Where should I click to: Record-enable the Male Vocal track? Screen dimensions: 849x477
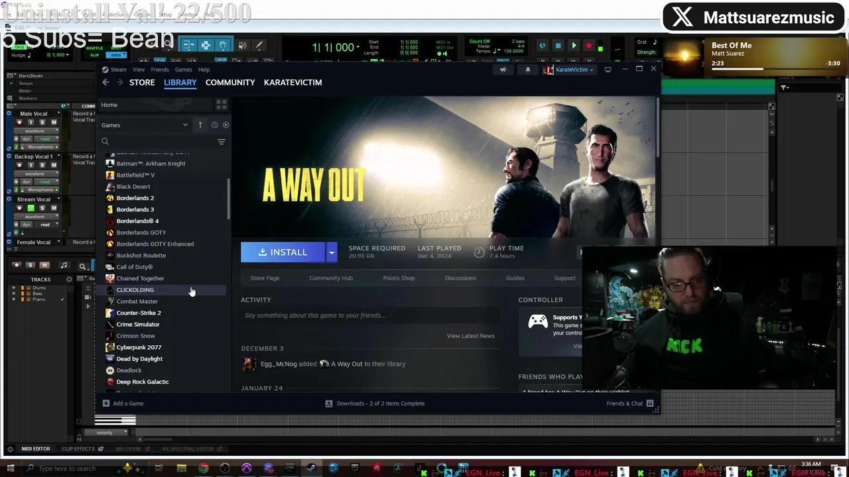(19, 123)
